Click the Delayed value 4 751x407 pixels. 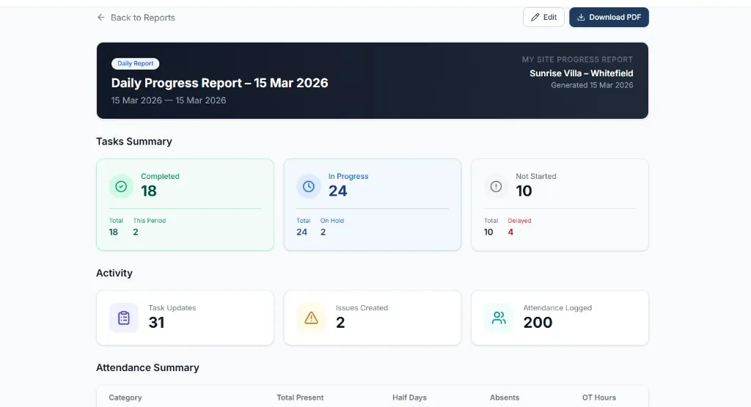510,232
